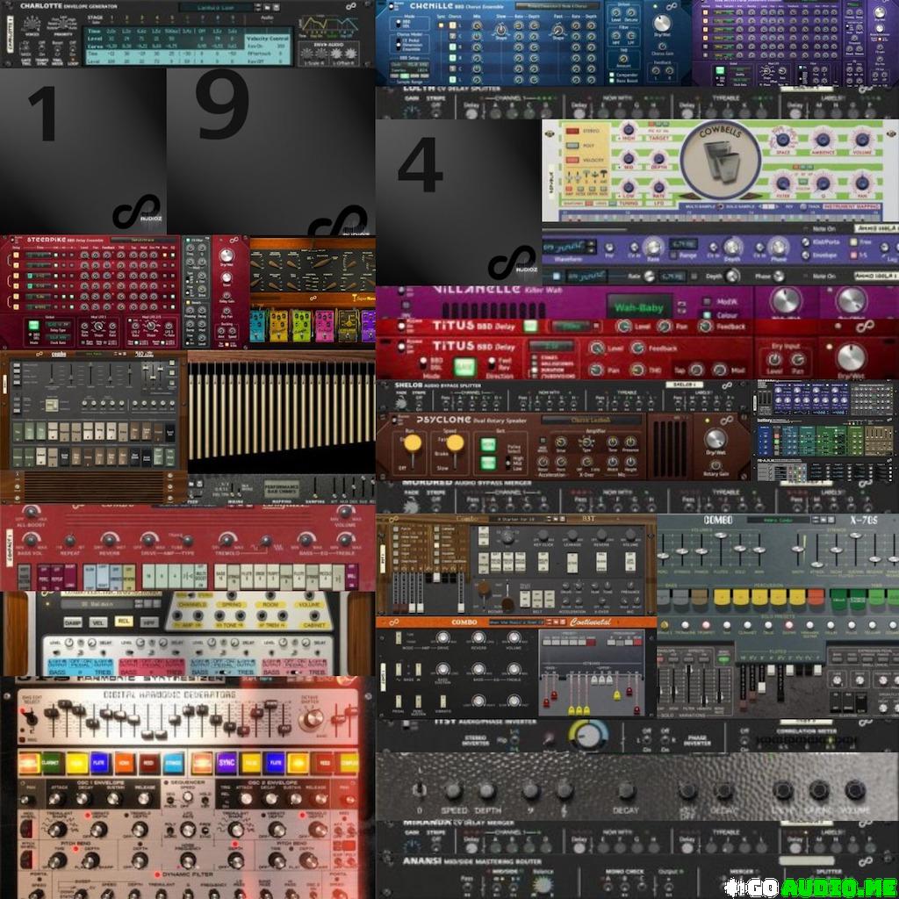The width and height of the screenshot is (899, 899).
Task: Open the Combo Continental patch display
Action: coord(517,622)
